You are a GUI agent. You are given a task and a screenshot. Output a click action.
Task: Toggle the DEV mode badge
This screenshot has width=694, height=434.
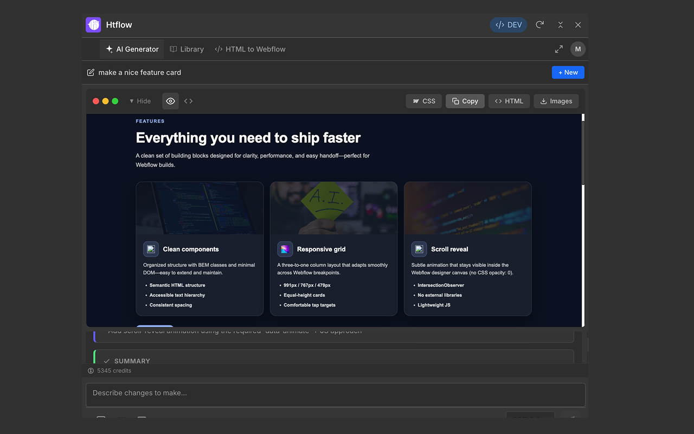click(x=509, y=25)
